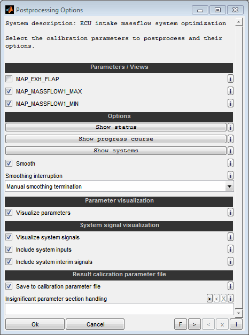This screenshot has width=249, height=335.
Task: Click the F button in bottom bar
Action: pyautogui.click(x=181, y=324)
